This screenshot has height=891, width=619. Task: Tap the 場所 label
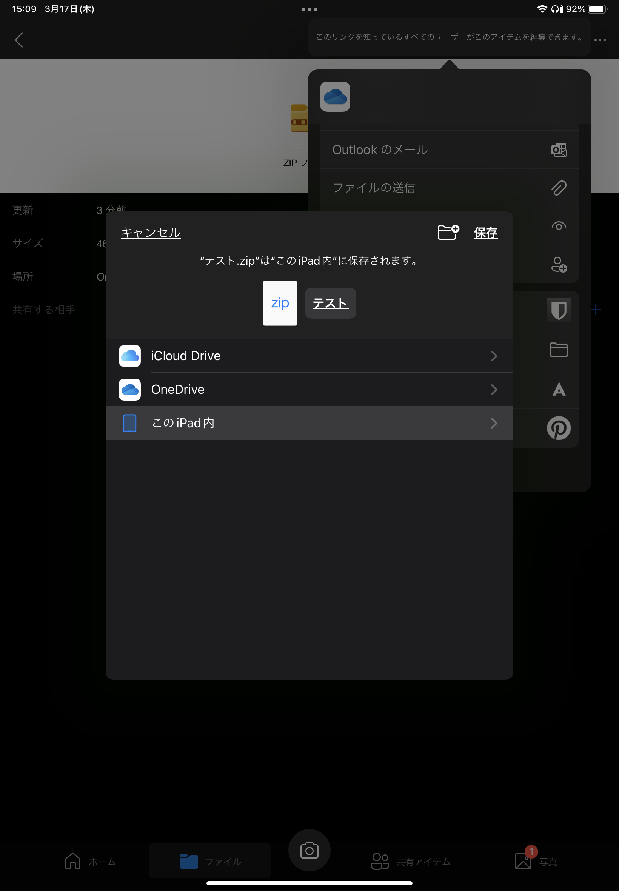pyautogui.click(x=23, y=277)
